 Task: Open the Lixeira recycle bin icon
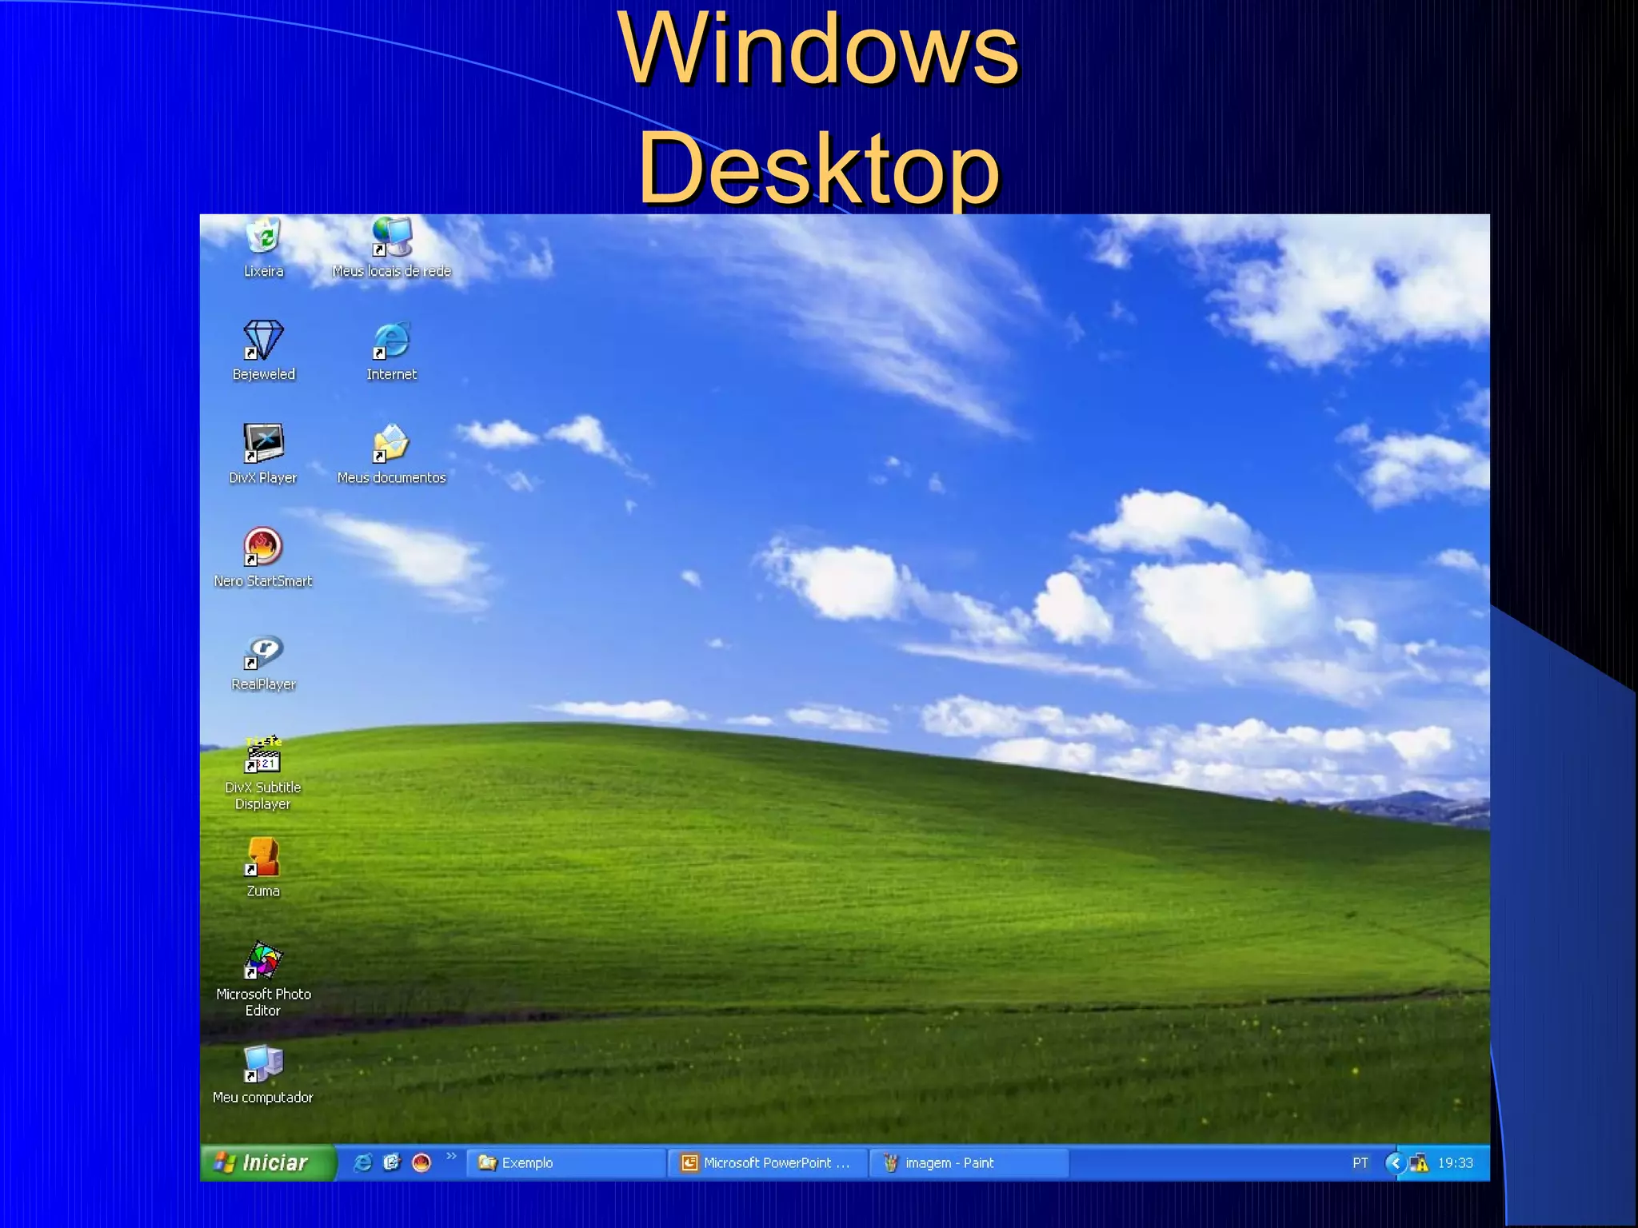tap(263, 237)
